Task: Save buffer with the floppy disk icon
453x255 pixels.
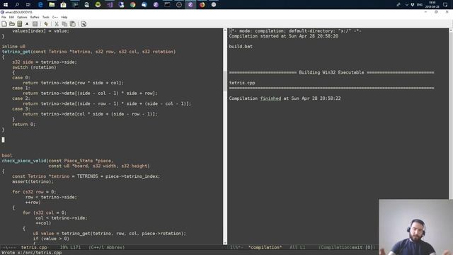Action: coord(35,24)
